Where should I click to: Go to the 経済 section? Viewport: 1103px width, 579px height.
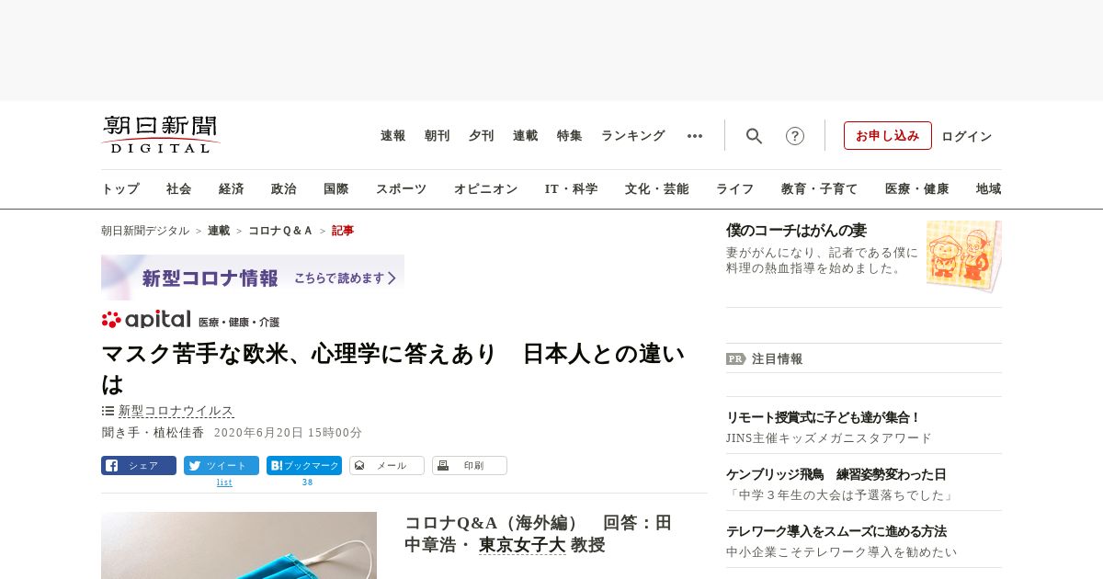tap(232, 189)
